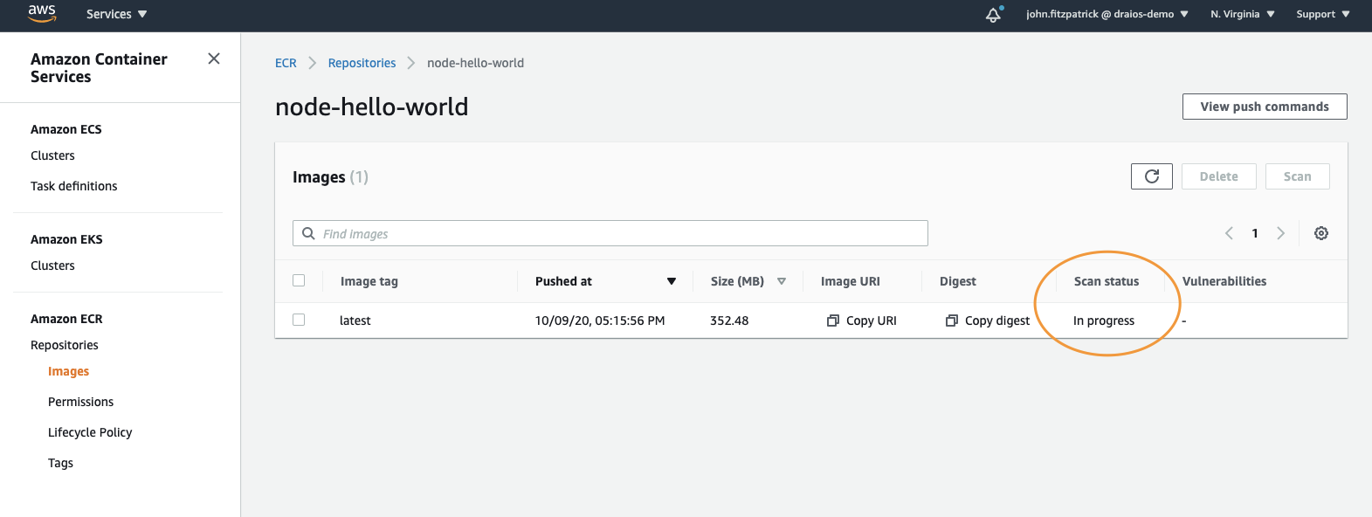
Task: Click page number 1 in pagination
Action: tap(1255, 233)
